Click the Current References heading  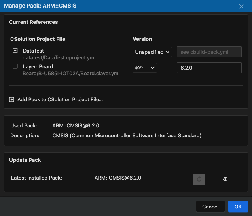tap(33, 22)
